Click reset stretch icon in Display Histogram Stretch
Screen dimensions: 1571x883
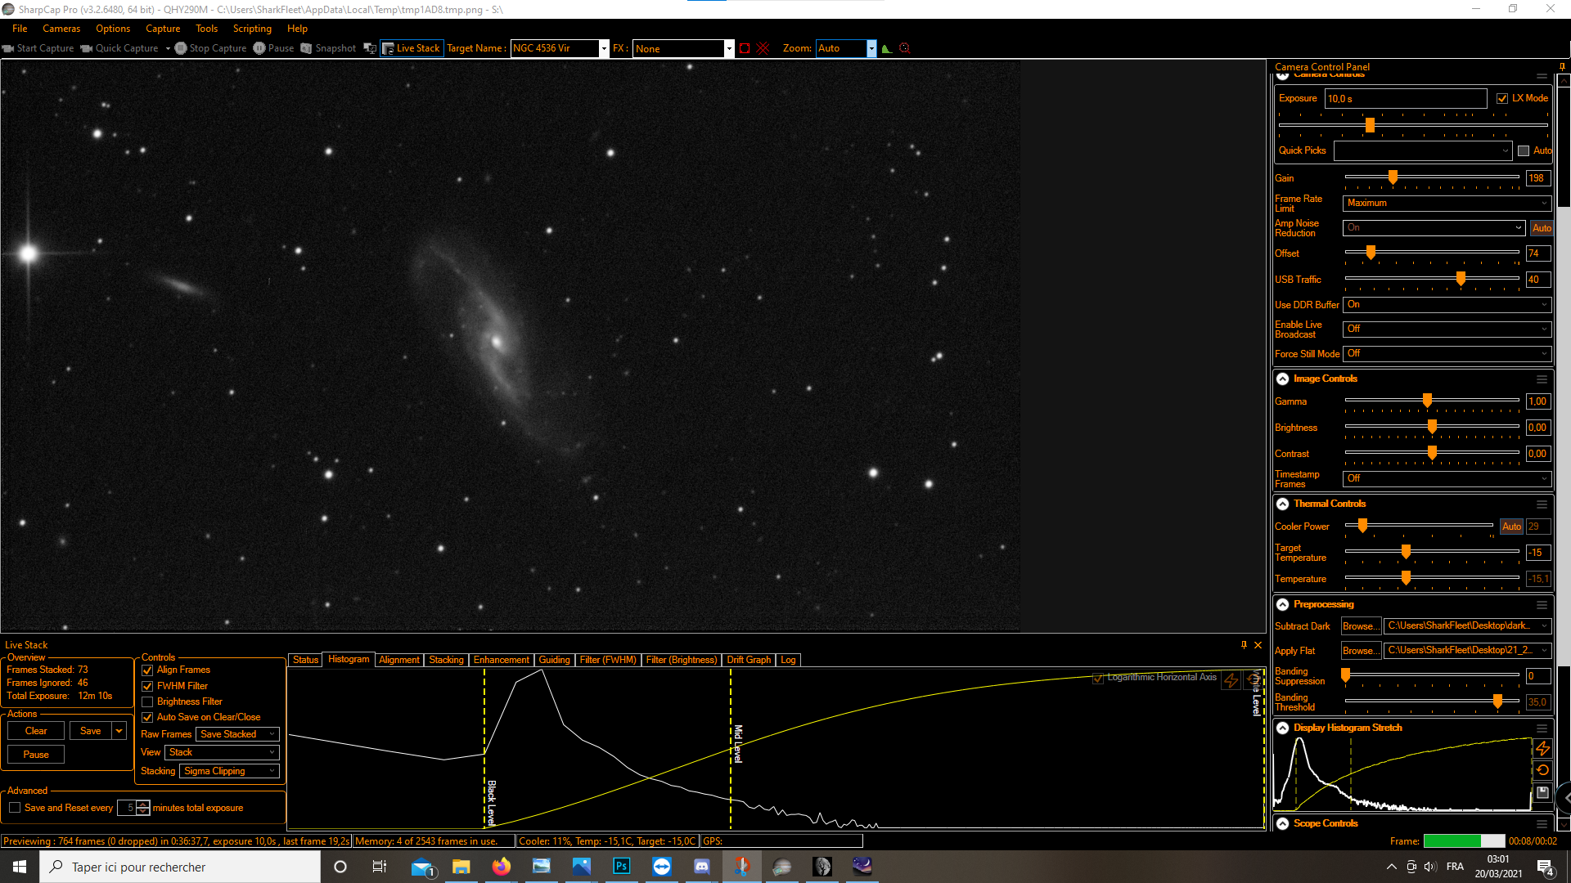[x=1542, y=770]
